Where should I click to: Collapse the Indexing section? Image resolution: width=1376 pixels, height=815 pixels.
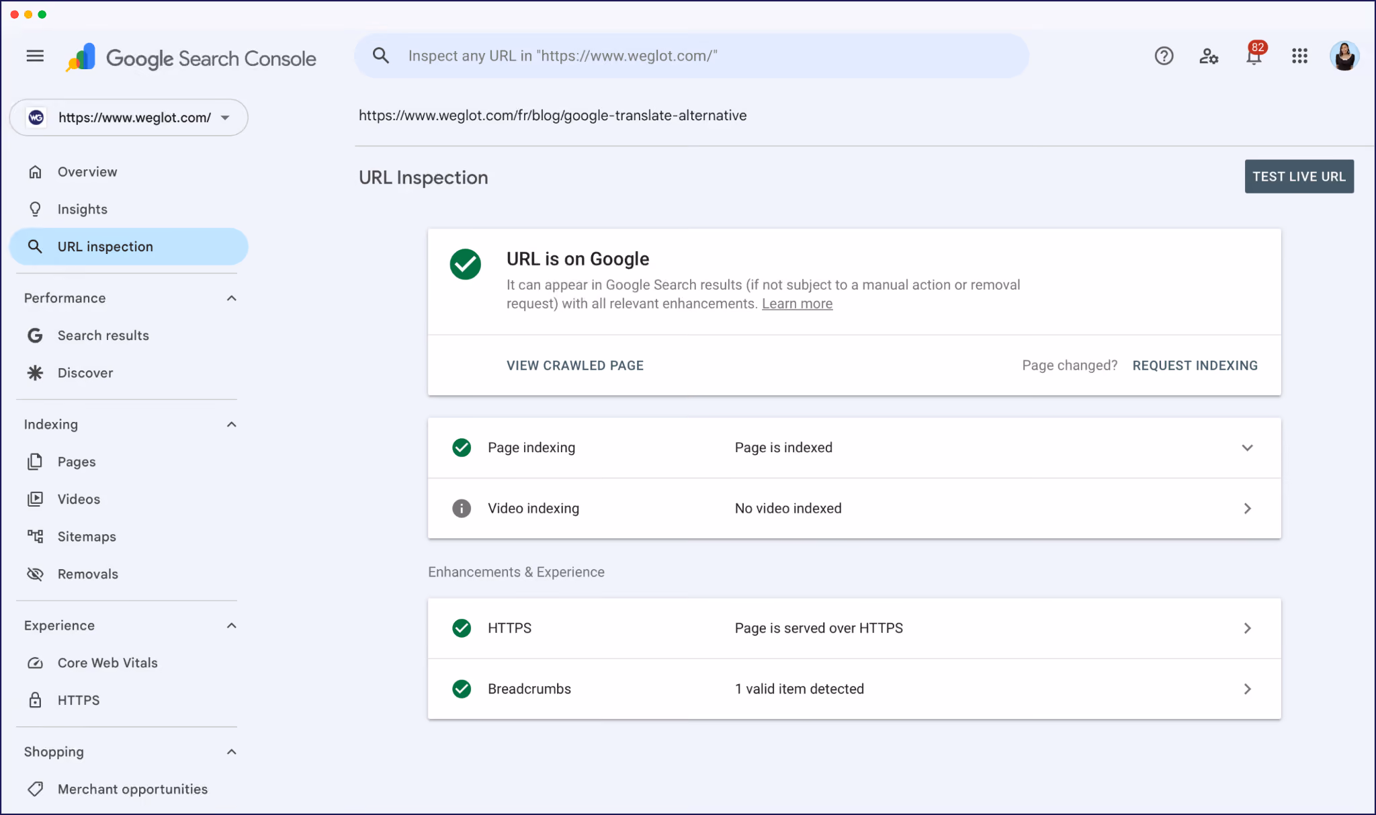232,425
